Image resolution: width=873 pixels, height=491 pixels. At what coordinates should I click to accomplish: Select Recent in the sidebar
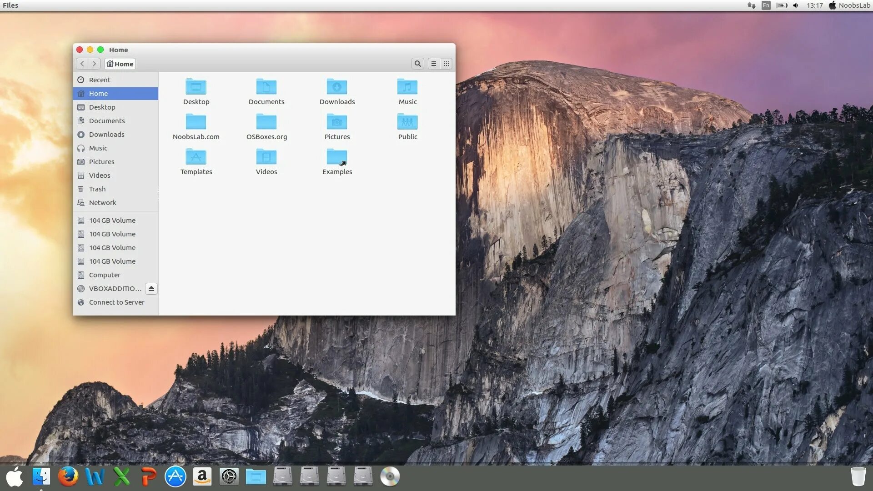pyautogui.click(x=100, y=80)
